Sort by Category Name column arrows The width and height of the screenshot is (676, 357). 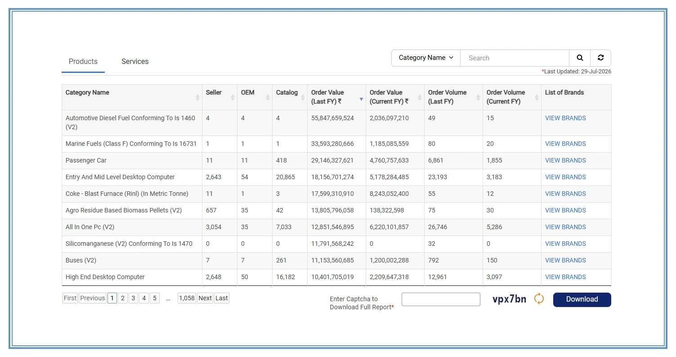click(x=197, y=97)
